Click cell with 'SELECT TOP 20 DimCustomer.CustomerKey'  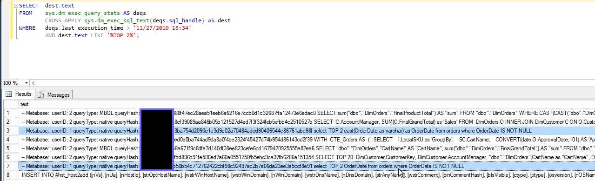[x=307, y=157]
